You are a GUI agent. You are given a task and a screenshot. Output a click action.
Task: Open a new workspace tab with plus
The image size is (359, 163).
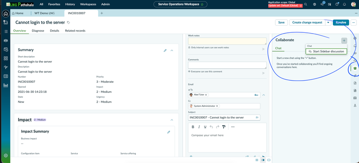coord(102,13)
